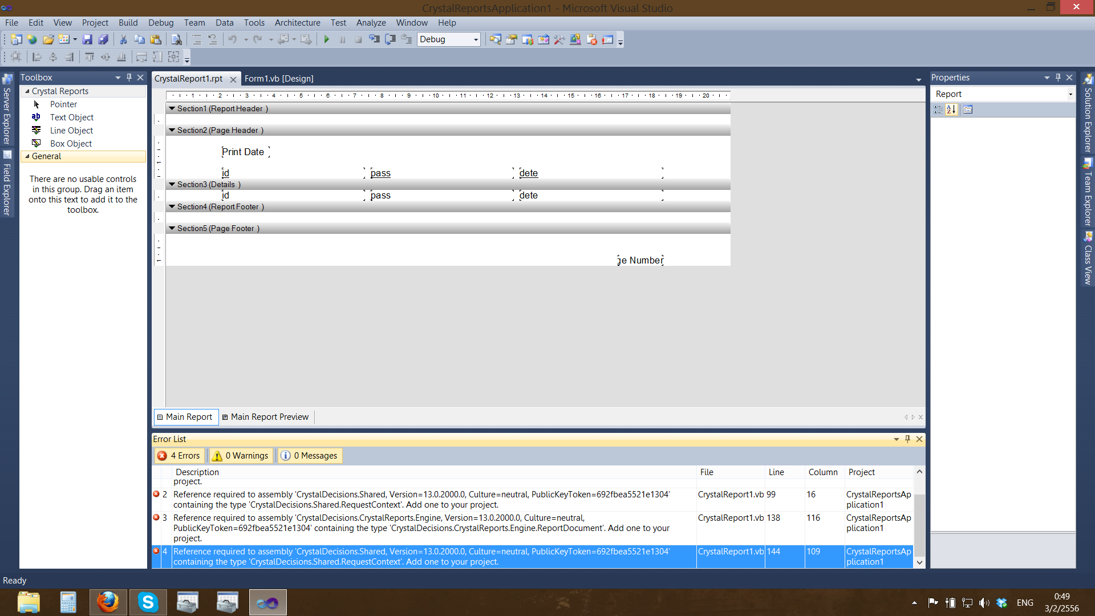Click the New Web Site toolbar icon
This screenshot has height=616, width=1095.
pyautogui.click(x=32, y=39)
